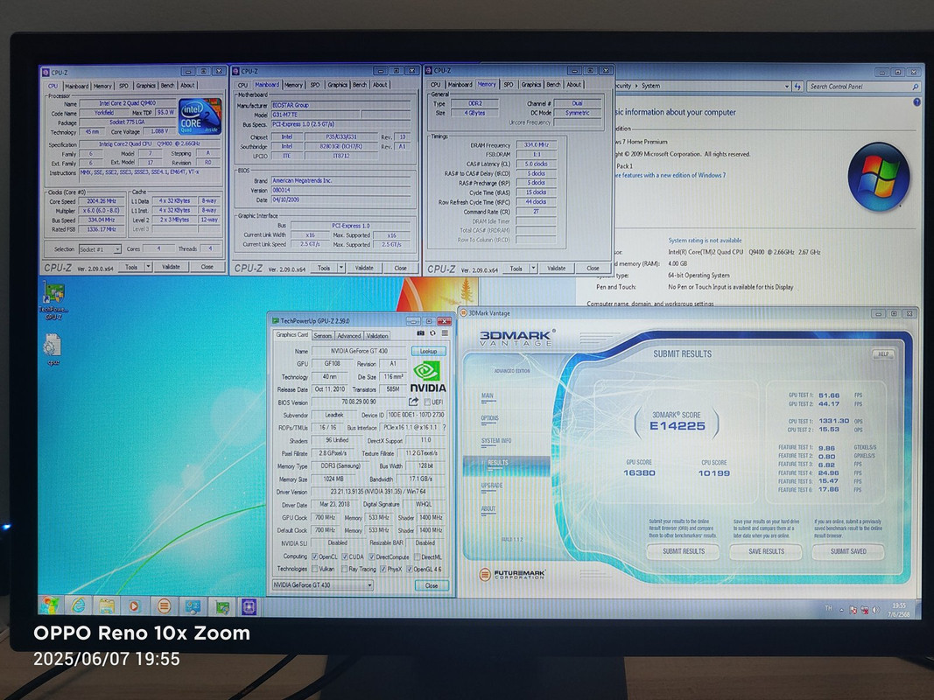Toggle the UEFI checkbox in GPU-Z
The height and width of the screenshot is (700, 934).
(x=427, y=402)
